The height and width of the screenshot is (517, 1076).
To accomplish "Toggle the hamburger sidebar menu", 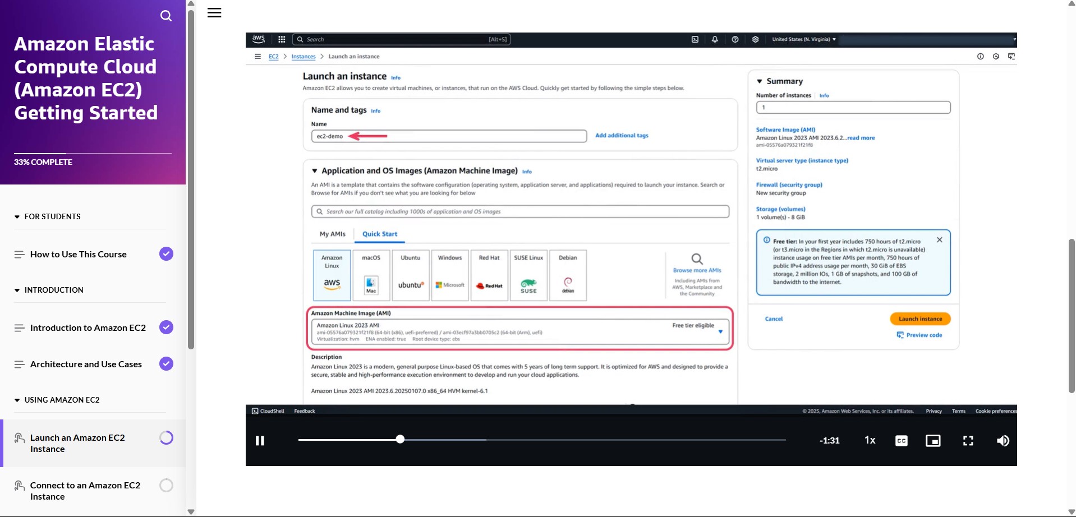I will tap(214, 13).
